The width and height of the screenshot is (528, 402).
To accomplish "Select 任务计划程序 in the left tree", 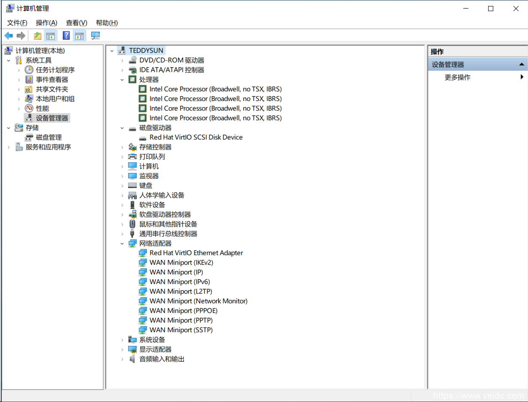I will click(x=55, y=70).
